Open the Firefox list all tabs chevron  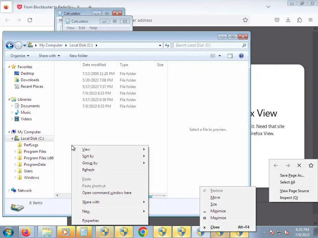click(x=268, y=7)
